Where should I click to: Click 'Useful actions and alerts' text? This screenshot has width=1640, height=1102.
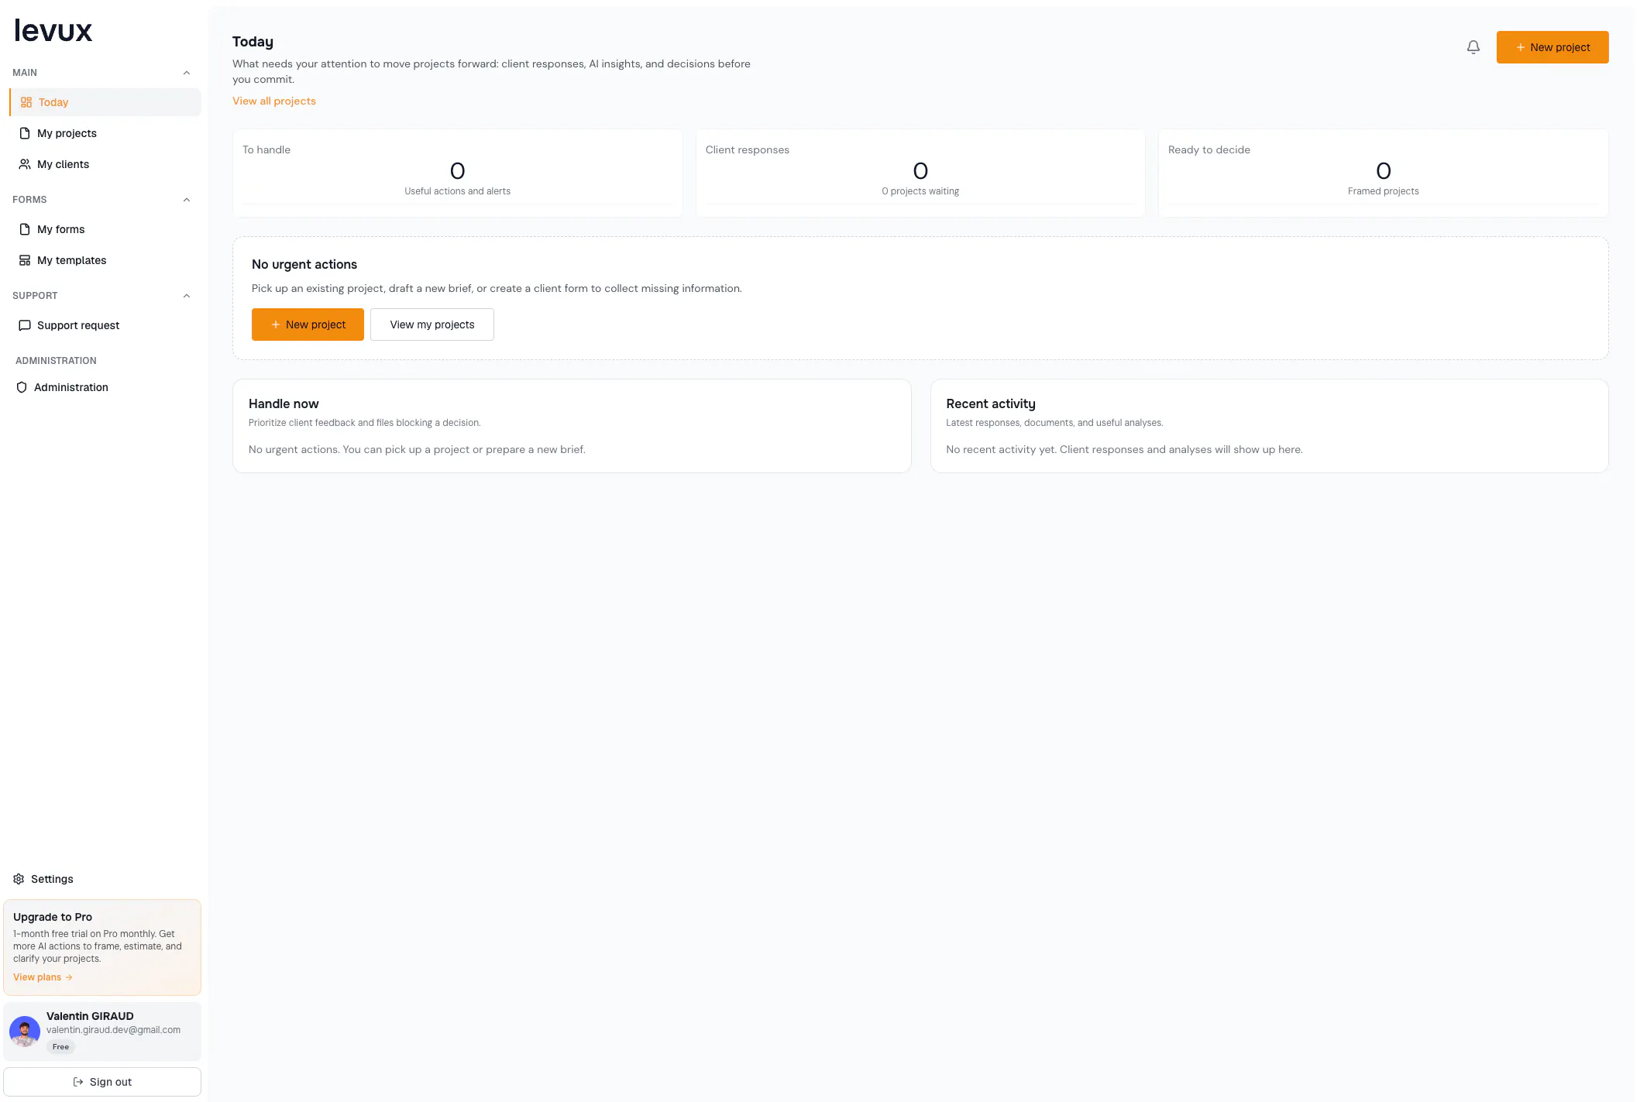coord(457,191)
